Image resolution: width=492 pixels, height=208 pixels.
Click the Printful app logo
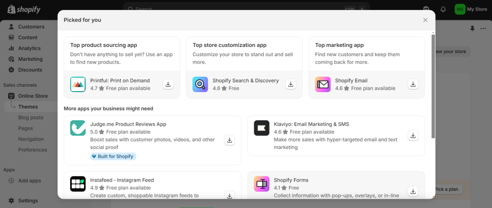tap(78, 84)
